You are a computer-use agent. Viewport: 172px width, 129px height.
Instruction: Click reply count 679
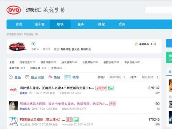coord(158,93)
